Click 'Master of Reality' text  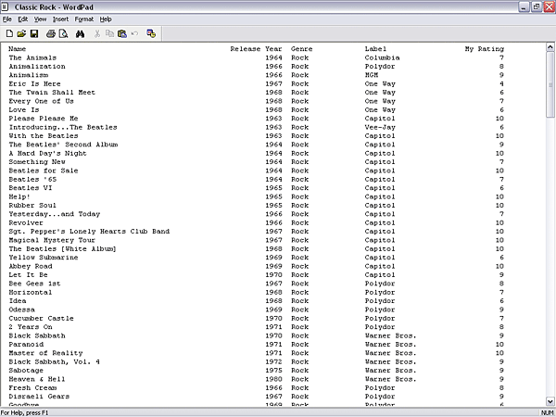pyautogui.click(x=45, y=353)
